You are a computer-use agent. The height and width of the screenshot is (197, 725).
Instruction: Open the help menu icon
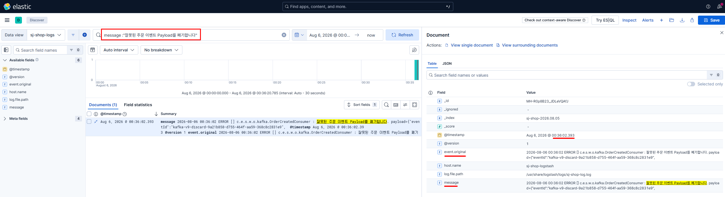[708, 7]
